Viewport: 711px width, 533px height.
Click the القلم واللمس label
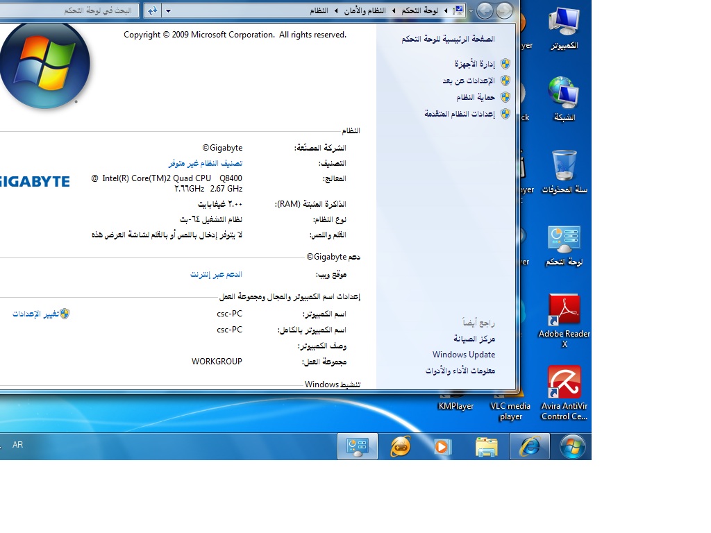click(x=328, y=235)
